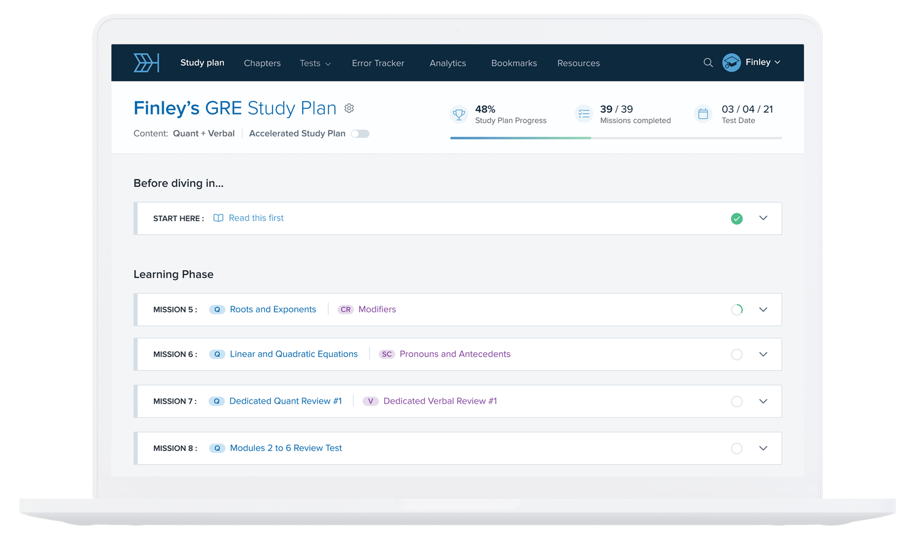Open the Analytics section
The image size is (919, 544).
(x=448, y=63)
